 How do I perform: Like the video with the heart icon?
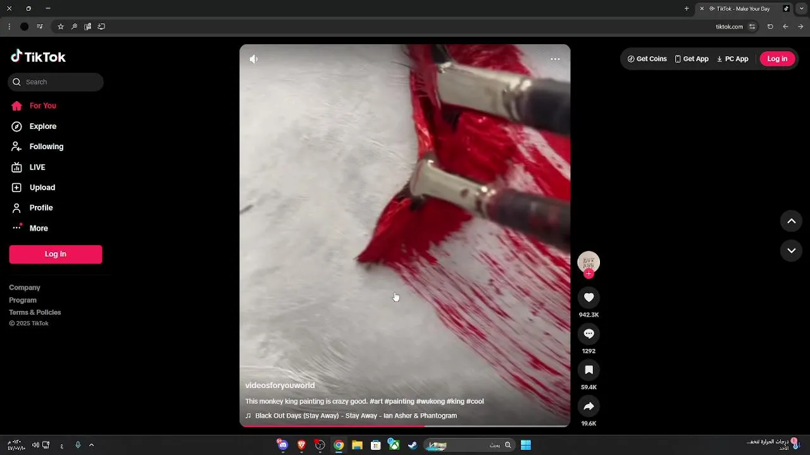point(589,298)
